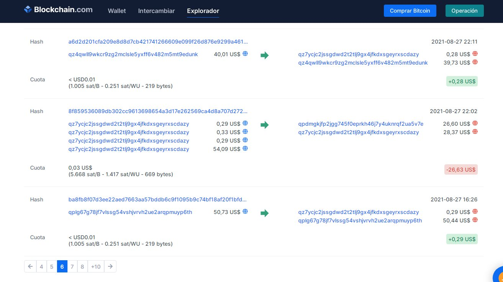The height and width of the screenshot is (282, 503).
Task: Jump ahead with +10 pages button
Action: (96, 266)
